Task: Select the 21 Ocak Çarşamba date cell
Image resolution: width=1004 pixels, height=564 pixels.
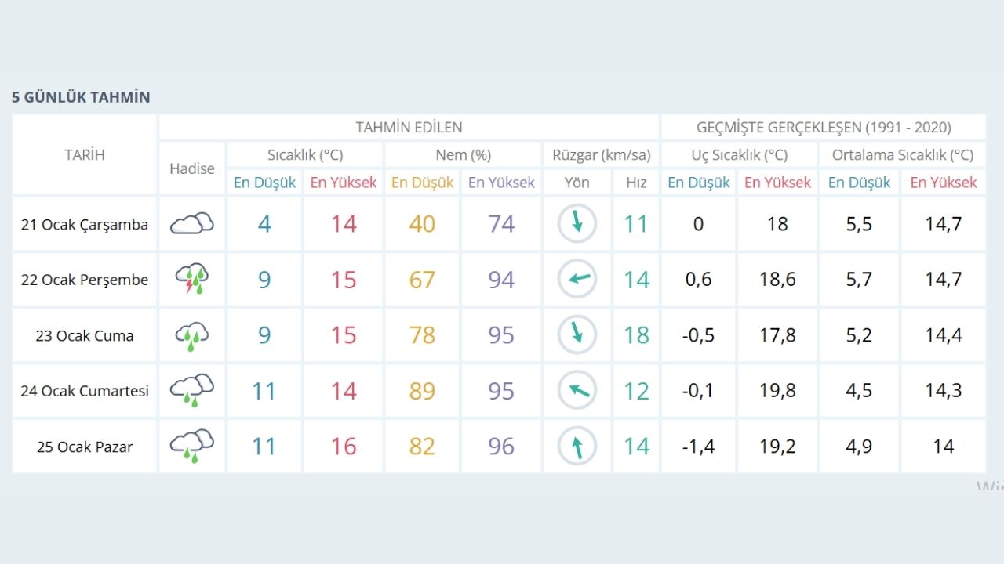Action: 85,225
